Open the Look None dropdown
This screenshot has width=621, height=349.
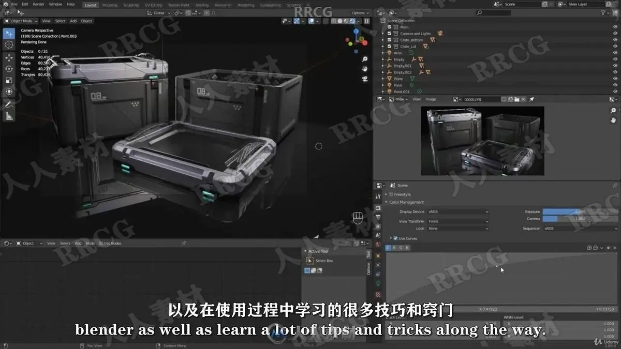pos(458,228)
